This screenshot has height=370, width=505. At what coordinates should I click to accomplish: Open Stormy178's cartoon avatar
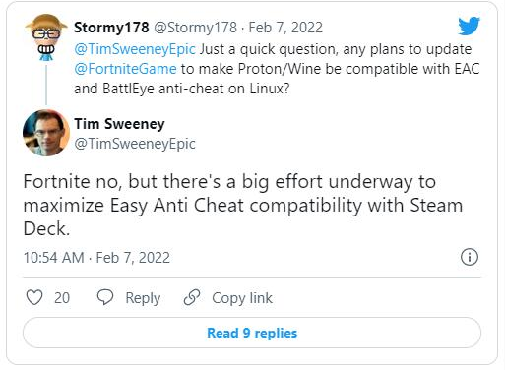click(46, 37)
